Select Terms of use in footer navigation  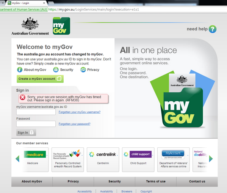[x=156, y=181]
